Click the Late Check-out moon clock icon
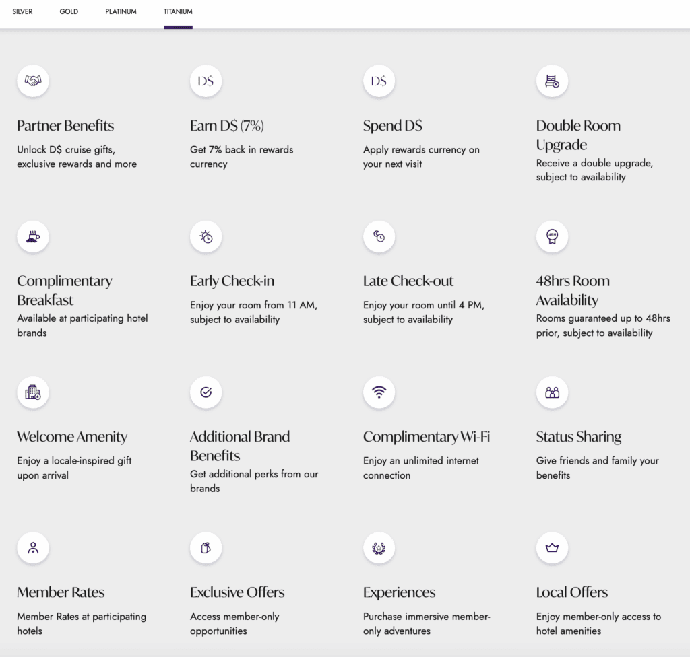The width and height of the screenshot is (690, 657). tap(379, 236)
